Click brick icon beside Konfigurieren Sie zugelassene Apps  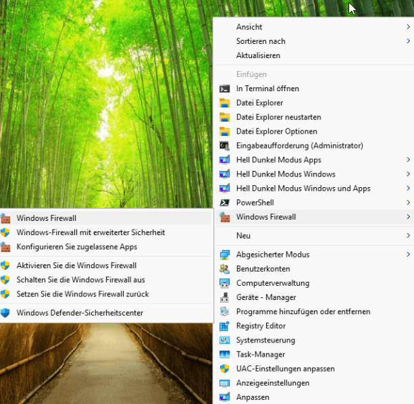pos(5,247)
